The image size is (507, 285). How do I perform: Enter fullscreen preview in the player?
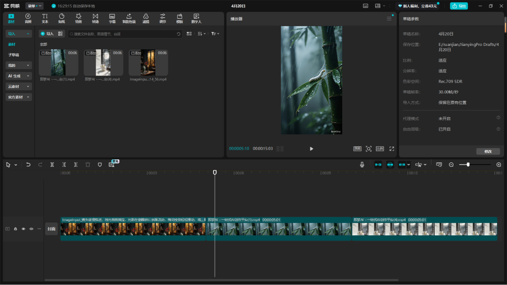[392, 149]
